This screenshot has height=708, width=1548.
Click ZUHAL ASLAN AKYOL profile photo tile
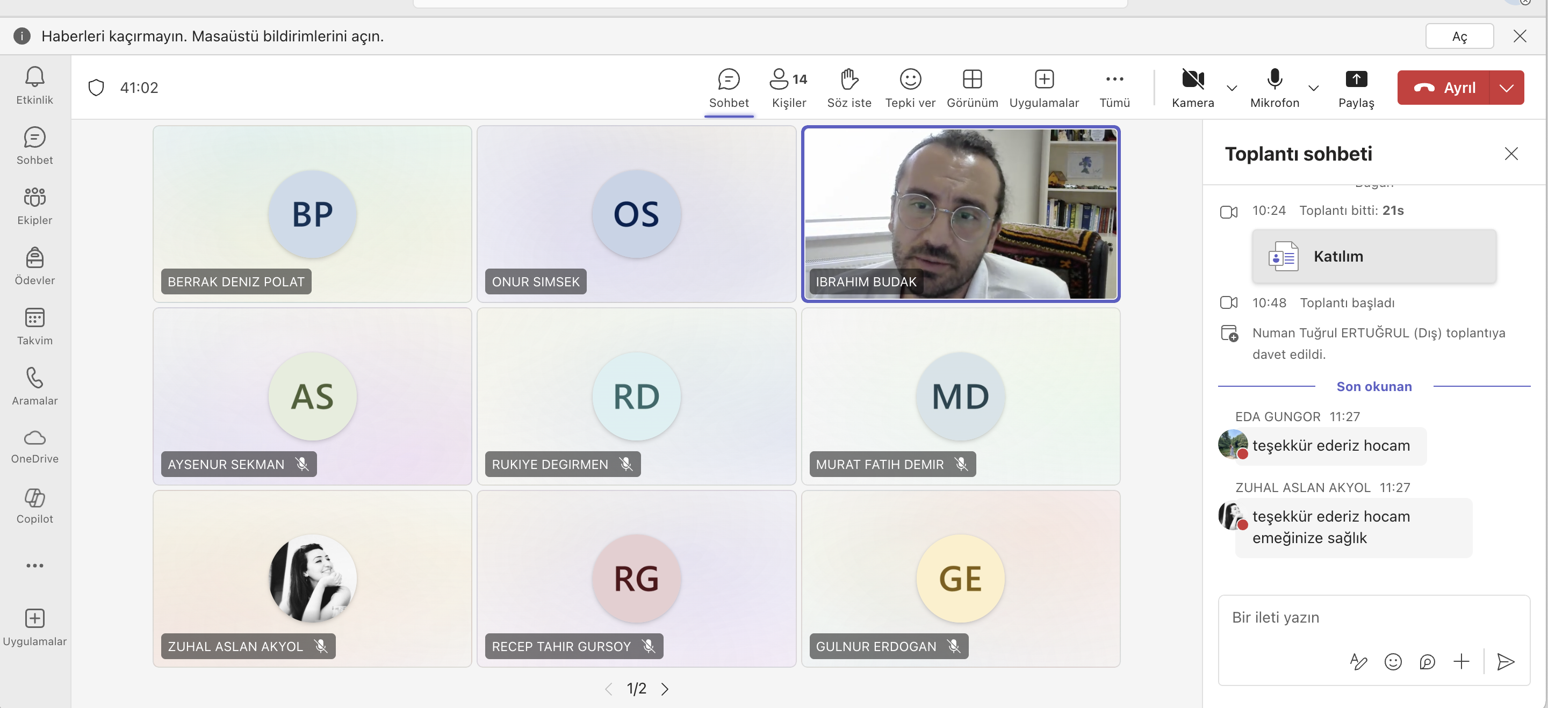pyautogui.click(x=312, y=578)
